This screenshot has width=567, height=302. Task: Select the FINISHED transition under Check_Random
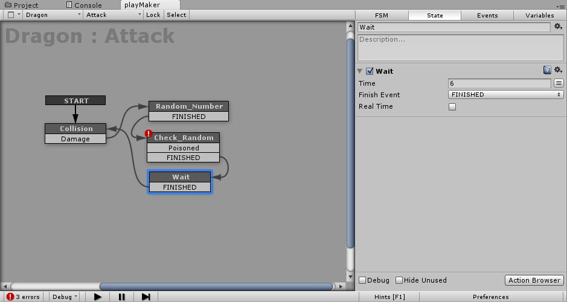point(184,158)
